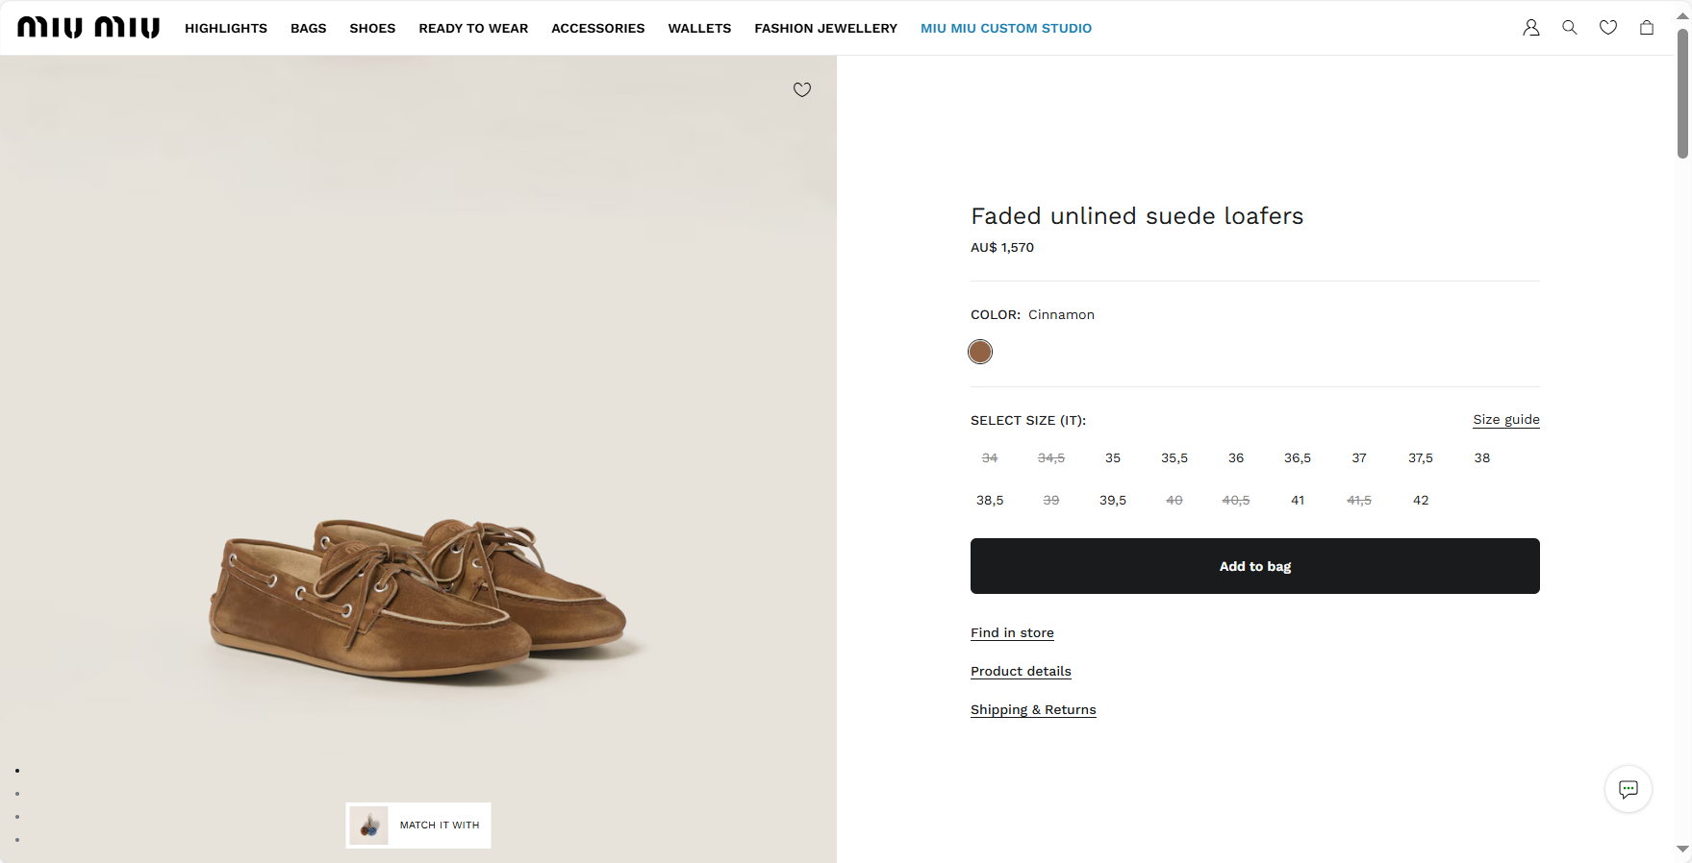The height and width of the screenshot is (863, 1692).
Task: Open the search magnifier icon
Action: pyautogui.click(x=1569, y=28)
